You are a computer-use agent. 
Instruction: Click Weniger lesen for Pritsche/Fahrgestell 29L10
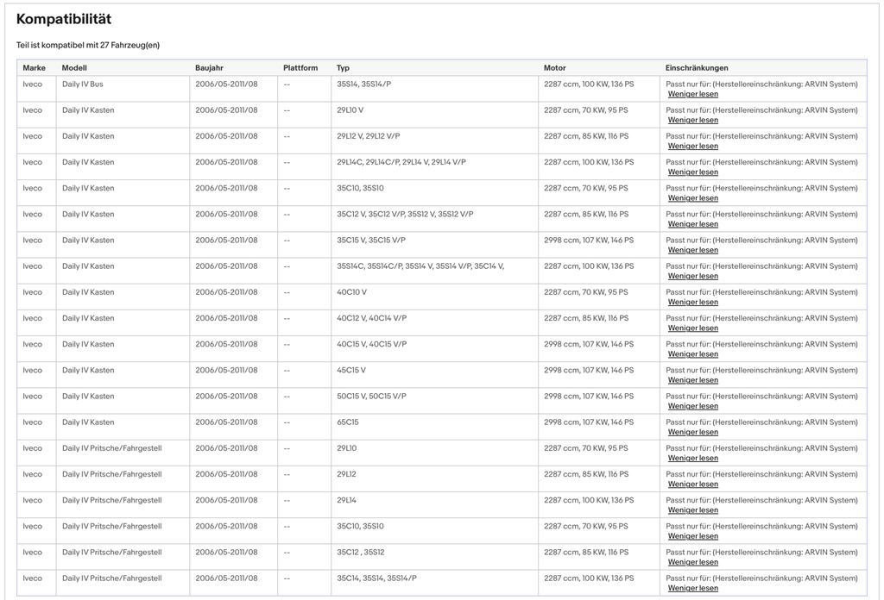point(693,458)
